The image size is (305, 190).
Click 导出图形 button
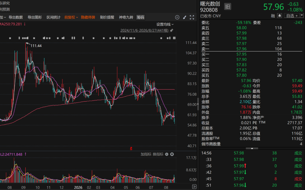35,17
